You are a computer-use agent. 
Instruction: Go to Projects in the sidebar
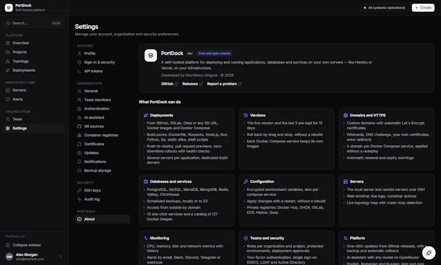point(34,52)
